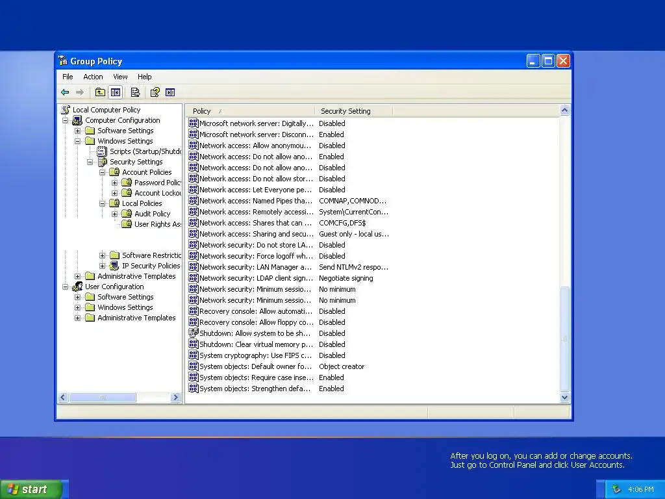The image size is (665, 499).
Task: Collapse Windows Settings under Computer Configuration
Action: (78, 141)
